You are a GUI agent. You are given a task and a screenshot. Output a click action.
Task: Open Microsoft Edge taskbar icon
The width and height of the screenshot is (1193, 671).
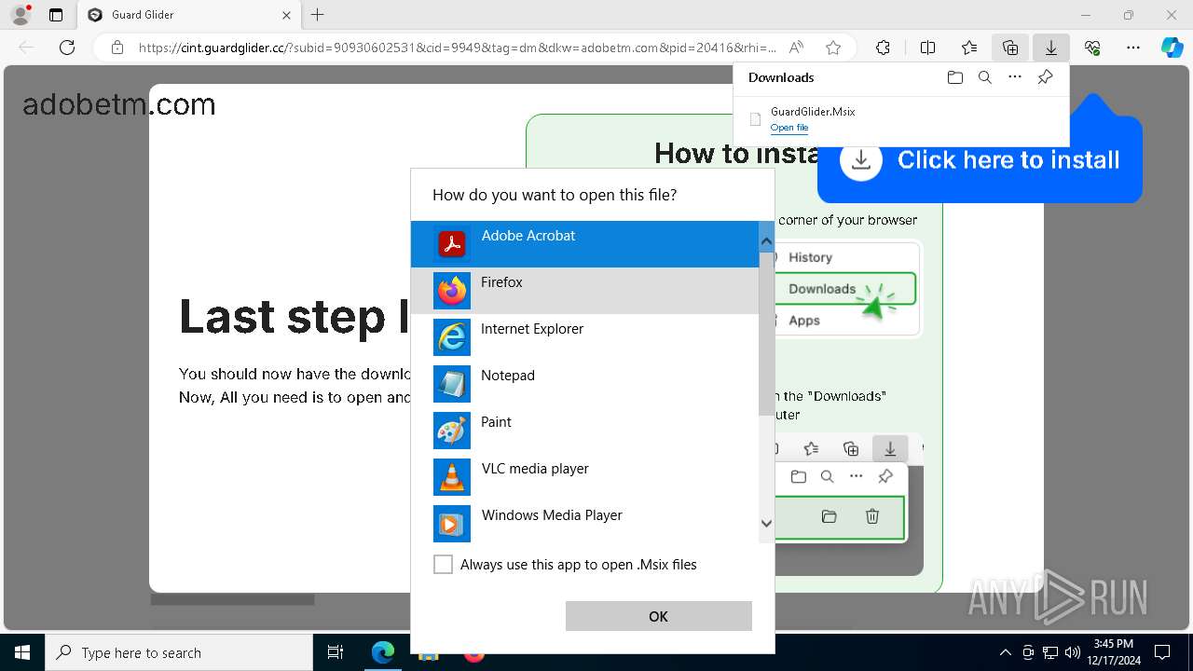383,653
